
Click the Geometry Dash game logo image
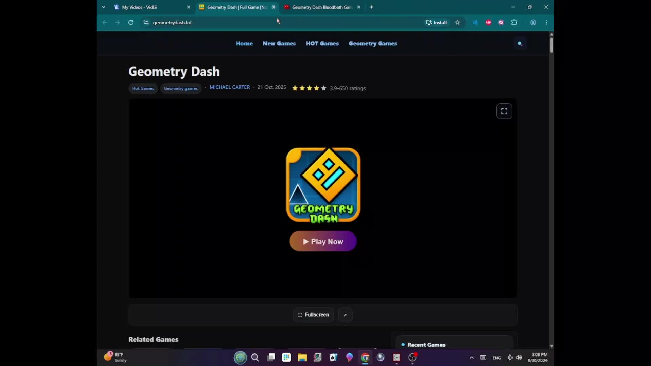pos(323,185)
